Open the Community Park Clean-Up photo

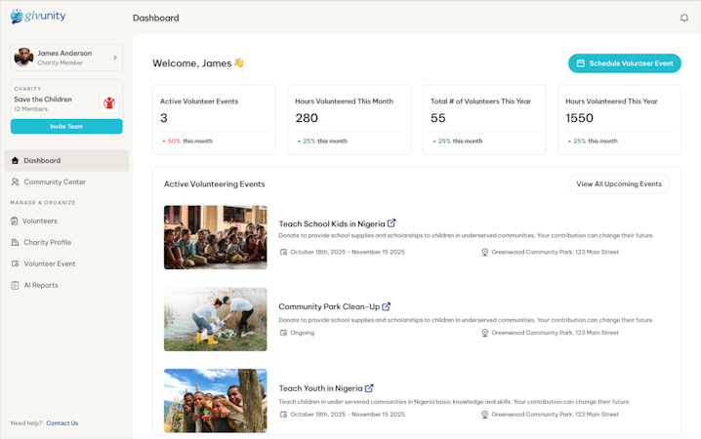click(215, 319)
